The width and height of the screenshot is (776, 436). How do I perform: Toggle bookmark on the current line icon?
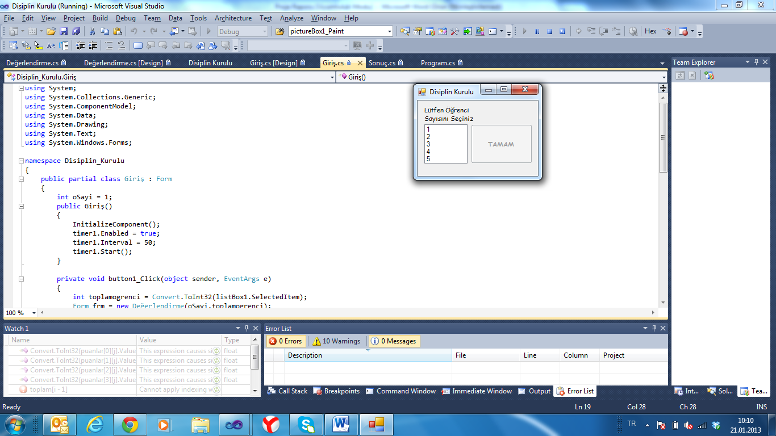point(138,45)
